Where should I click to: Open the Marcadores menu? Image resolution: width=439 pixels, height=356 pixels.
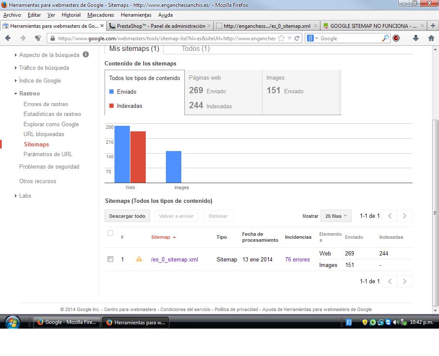100,15
